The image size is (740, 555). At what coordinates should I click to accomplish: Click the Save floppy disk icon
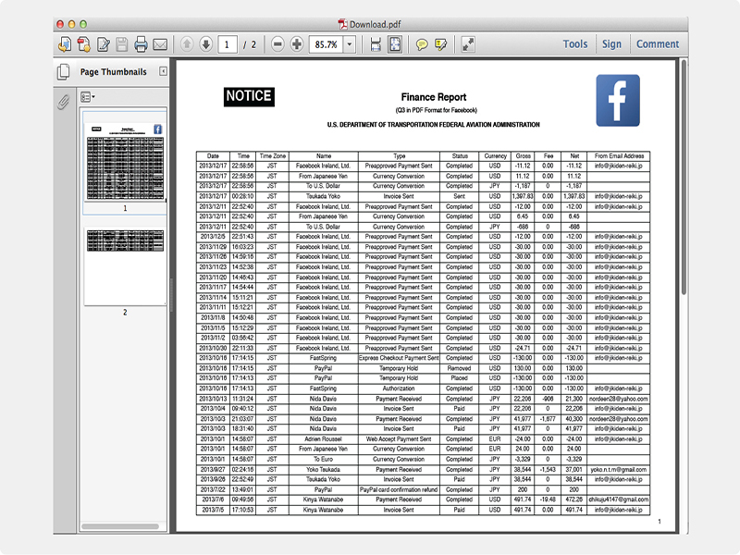pyautogui.click(x=122, y=44)
